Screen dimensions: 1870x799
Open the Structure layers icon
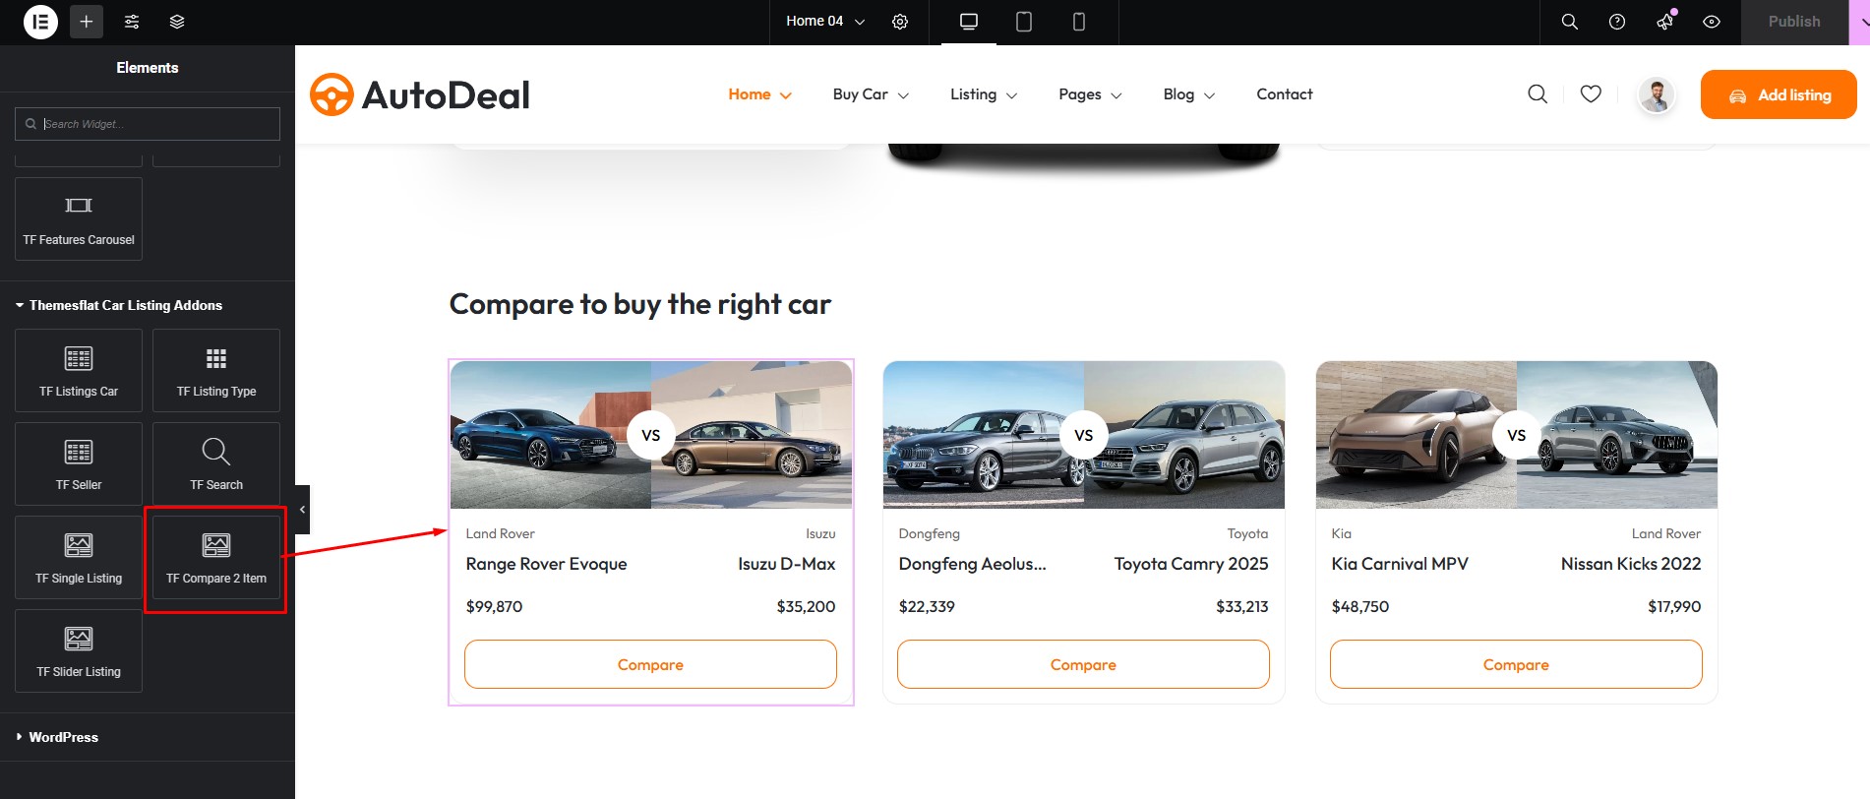coord(177,22)
